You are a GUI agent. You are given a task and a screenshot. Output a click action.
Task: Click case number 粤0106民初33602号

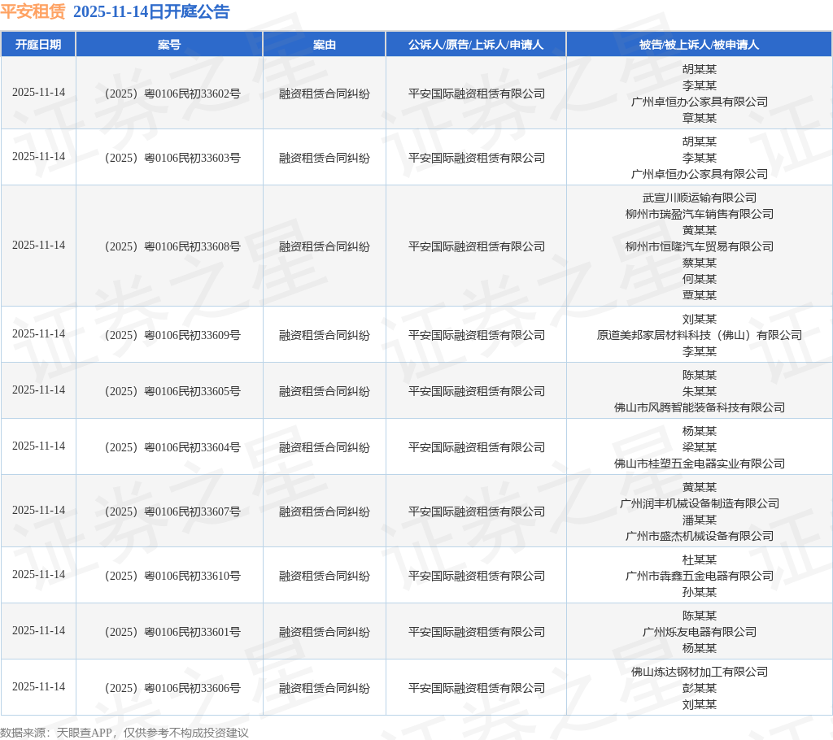172,94
